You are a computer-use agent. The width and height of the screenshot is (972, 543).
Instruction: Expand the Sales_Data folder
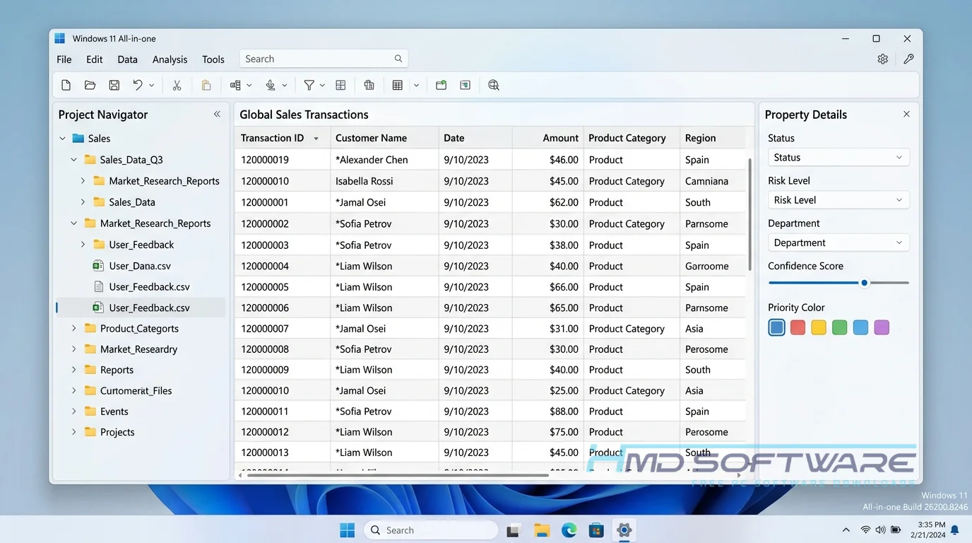(83, 202)
